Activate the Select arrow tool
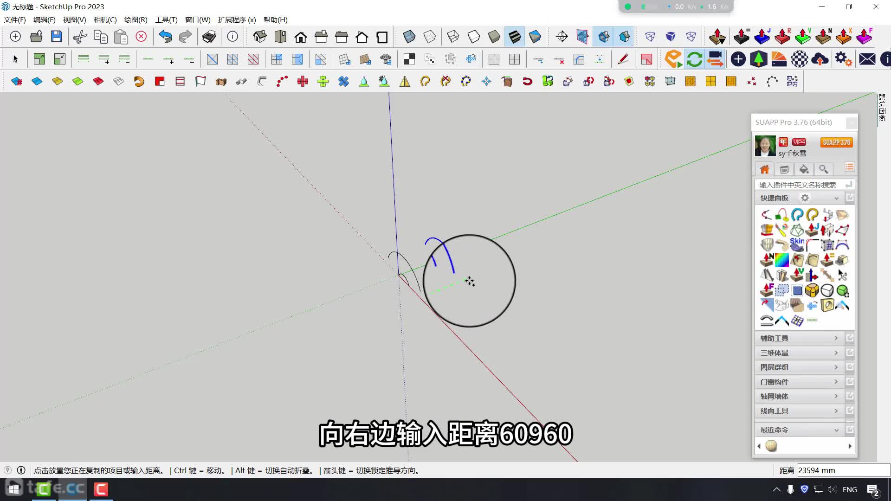This screenshot has width=891, height=501. 15,59
